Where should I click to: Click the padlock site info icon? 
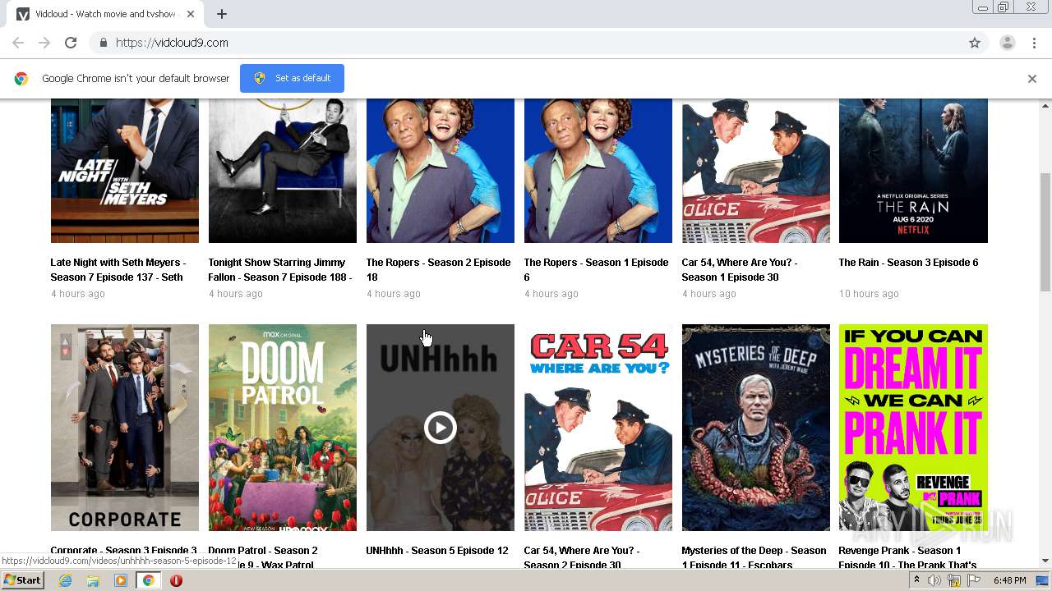(x=103, y=43)
